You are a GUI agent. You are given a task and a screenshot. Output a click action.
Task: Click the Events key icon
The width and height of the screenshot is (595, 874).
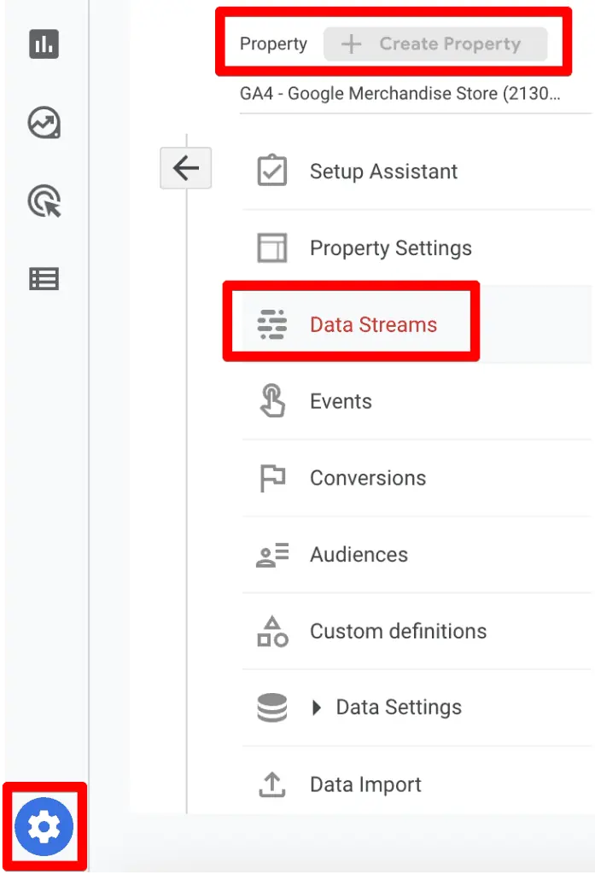(x=271, y=401)
